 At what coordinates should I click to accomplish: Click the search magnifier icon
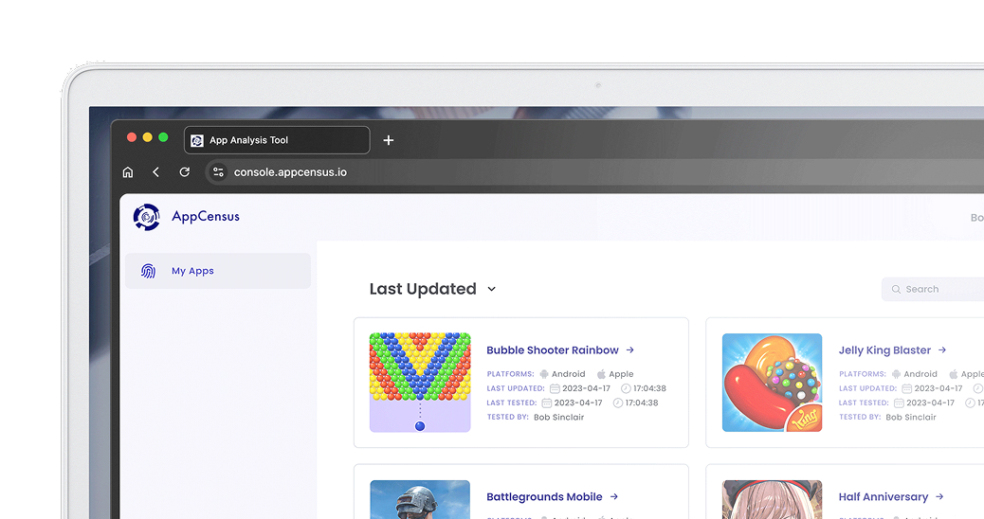tap(896, 289)
